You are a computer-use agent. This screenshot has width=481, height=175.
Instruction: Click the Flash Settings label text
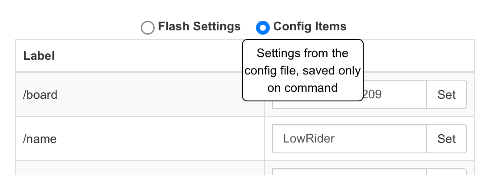coord(199,27)
